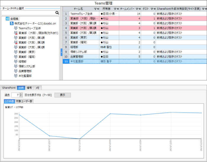
Task: Click the company building icon beside 株式会社ディー・オー・エス
Action: click(x=12, y=23)
